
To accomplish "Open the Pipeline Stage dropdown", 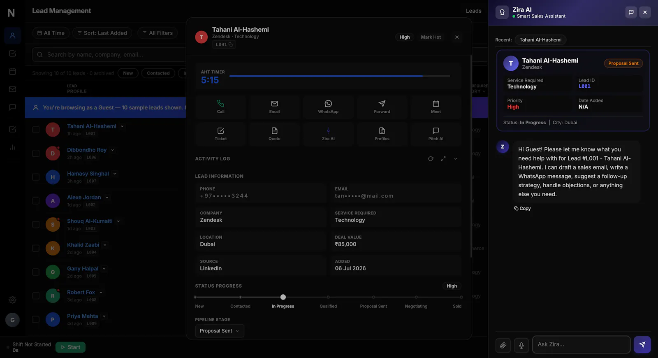I will point(220,331).
